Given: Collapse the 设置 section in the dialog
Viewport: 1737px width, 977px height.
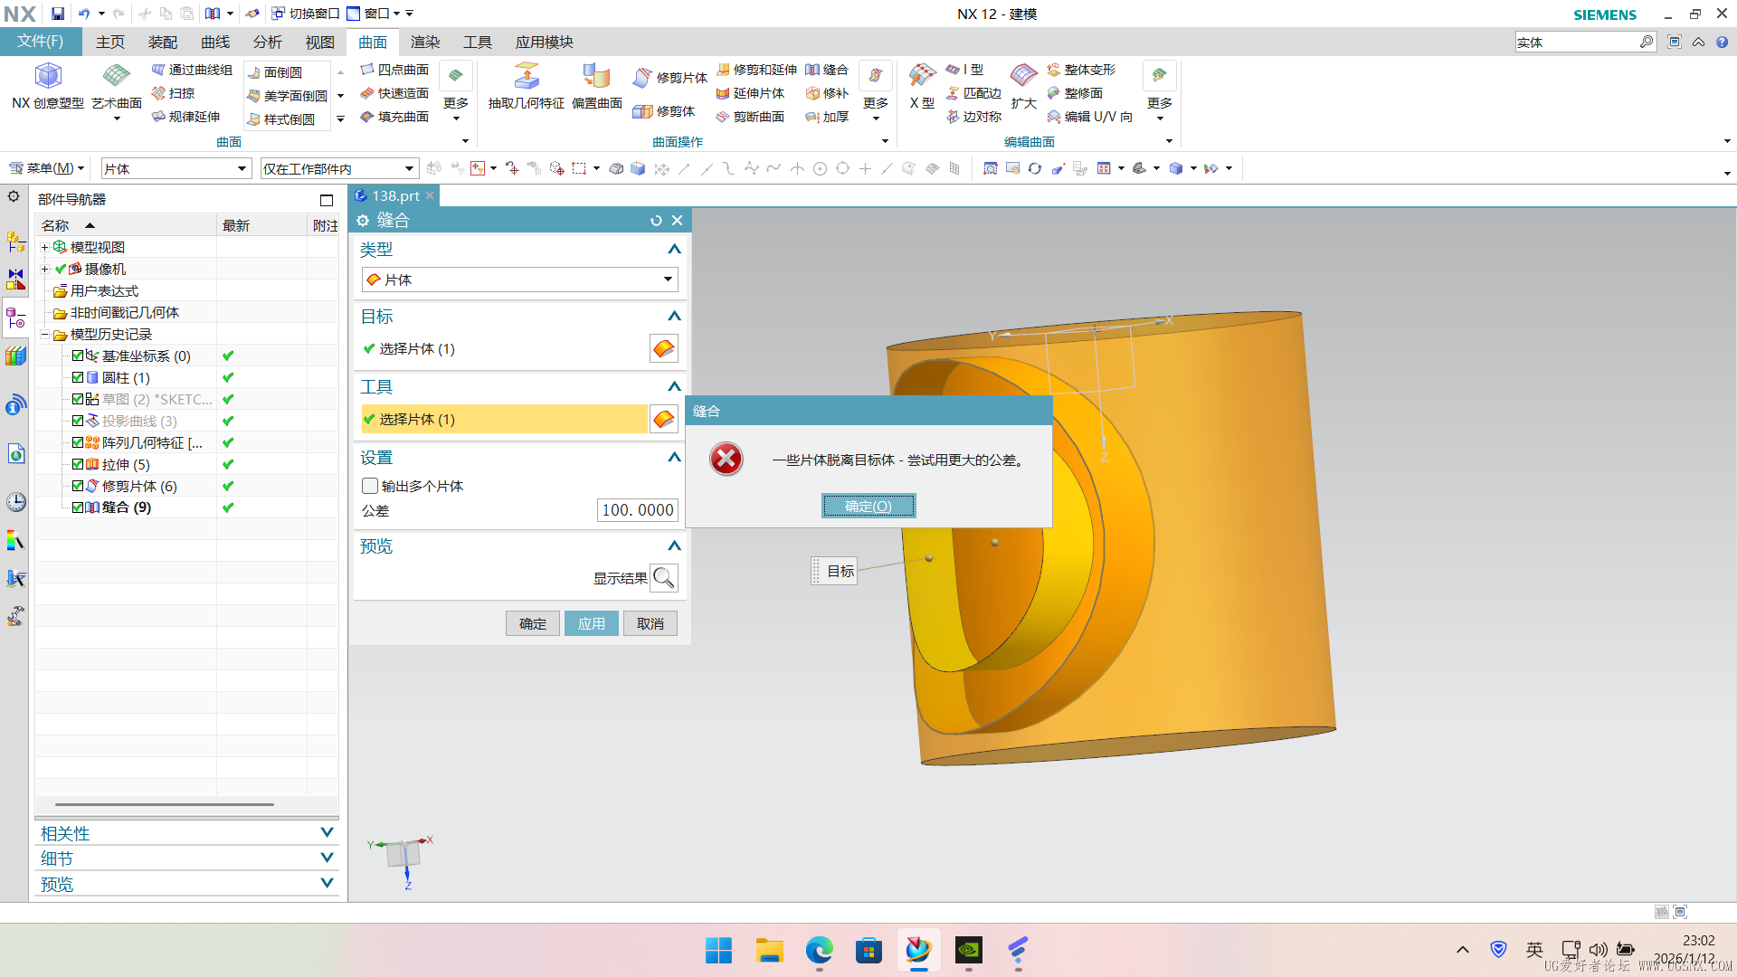Looking at the screenshot, I should 673,457.
